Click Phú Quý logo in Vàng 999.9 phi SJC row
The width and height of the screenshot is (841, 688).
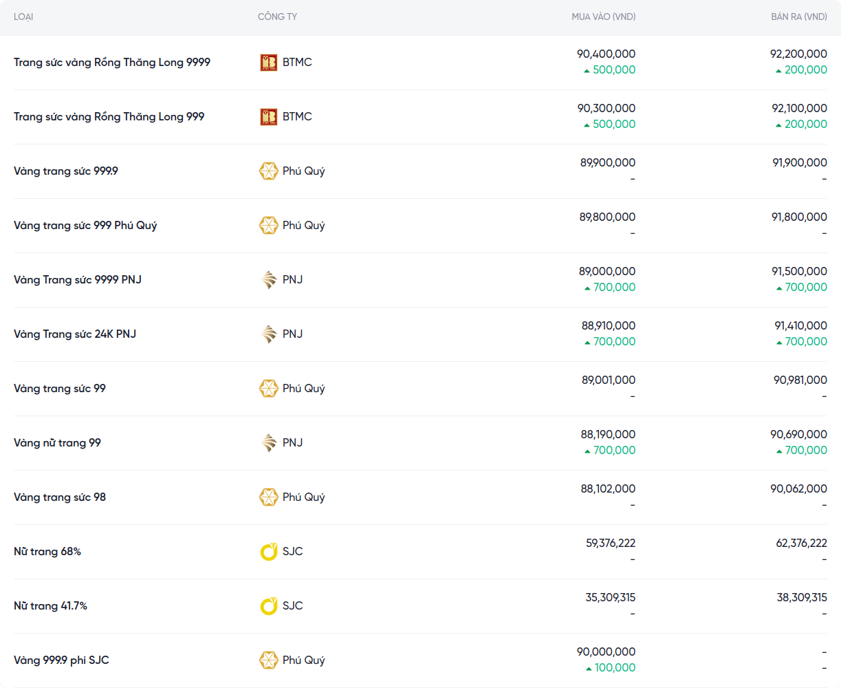pyautogui.click(x=268, y=660)
